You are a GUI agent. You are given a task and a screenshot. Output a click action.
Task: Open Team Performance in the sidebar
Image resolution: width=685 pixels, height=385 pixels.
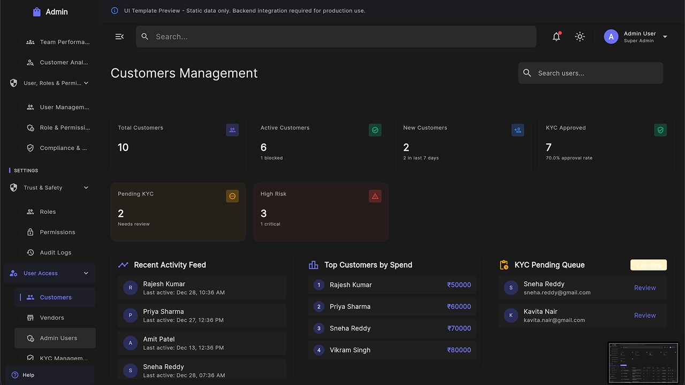coord(55,42)
